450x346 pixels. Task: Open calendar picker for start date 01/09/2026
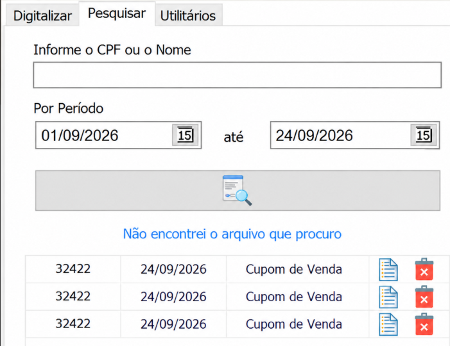click(185, 135)
